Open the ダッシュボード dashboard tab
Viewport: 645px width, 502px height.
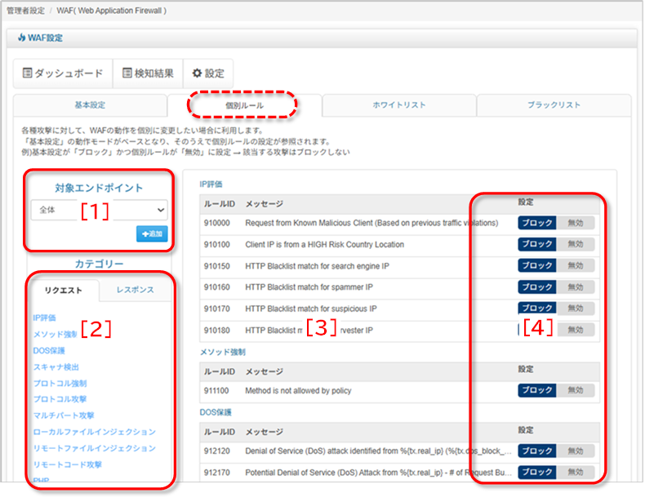[63, 73]
